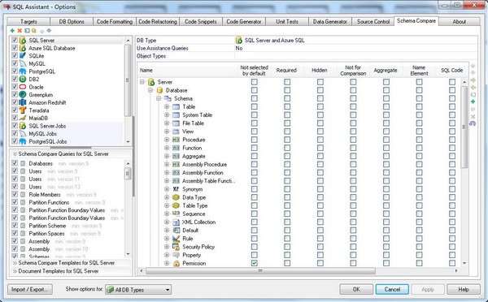The image size is (488, 302).
Task: Click the green plus add icon above DB list
Action: (x=12, y=31)
